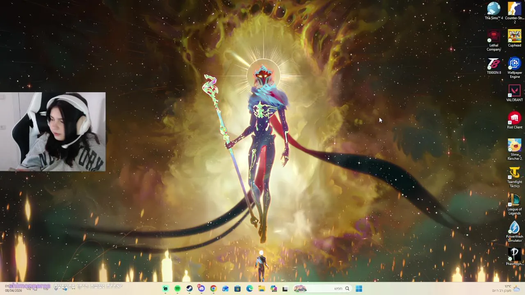Launch Teamfight Tactics from desktop
The image size is (525, 295).
[x=514, y=177]
